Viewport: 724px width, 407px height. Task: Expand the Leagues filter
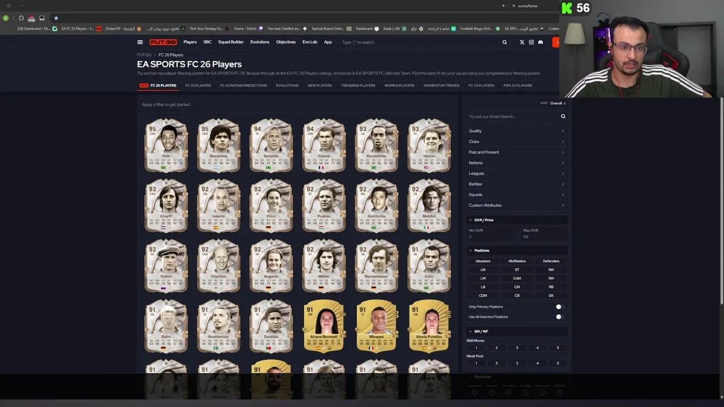pos(516,174)
